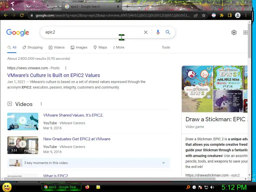This screenshot has height=192, width=256.
Task: Open the What is EPIC2 video link
Action: pos(55,176)
